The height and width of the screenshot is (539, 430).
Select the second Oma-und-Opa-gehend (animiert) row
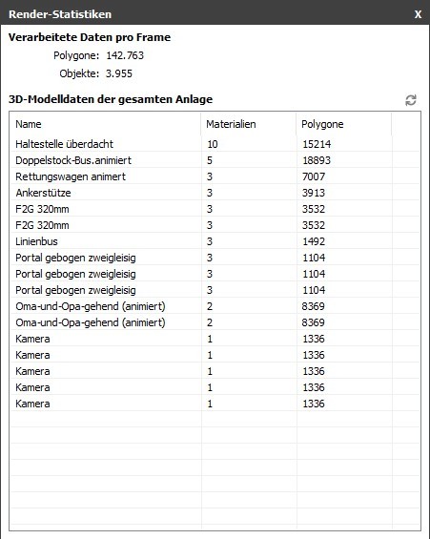215,322
